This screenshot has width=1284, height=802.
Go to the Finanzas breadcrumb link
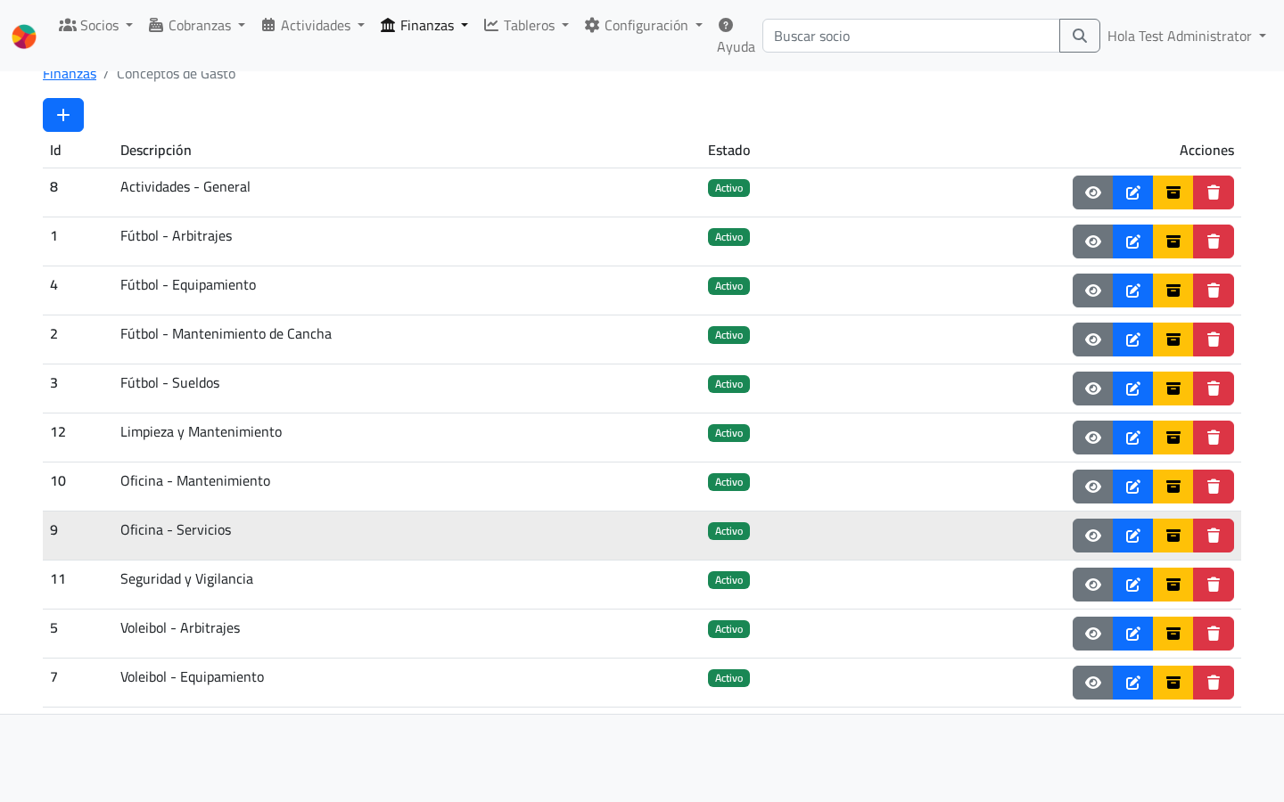click(x=70, y=74)
